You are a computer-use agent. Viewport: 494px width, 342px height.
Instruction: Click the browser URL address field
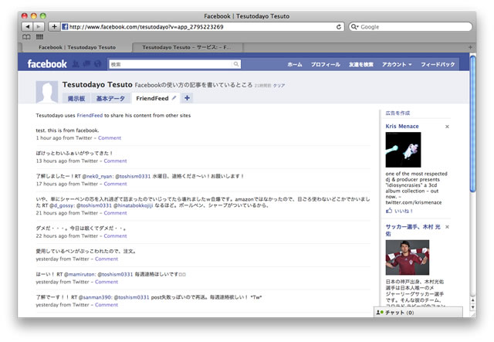pos(201,27)
